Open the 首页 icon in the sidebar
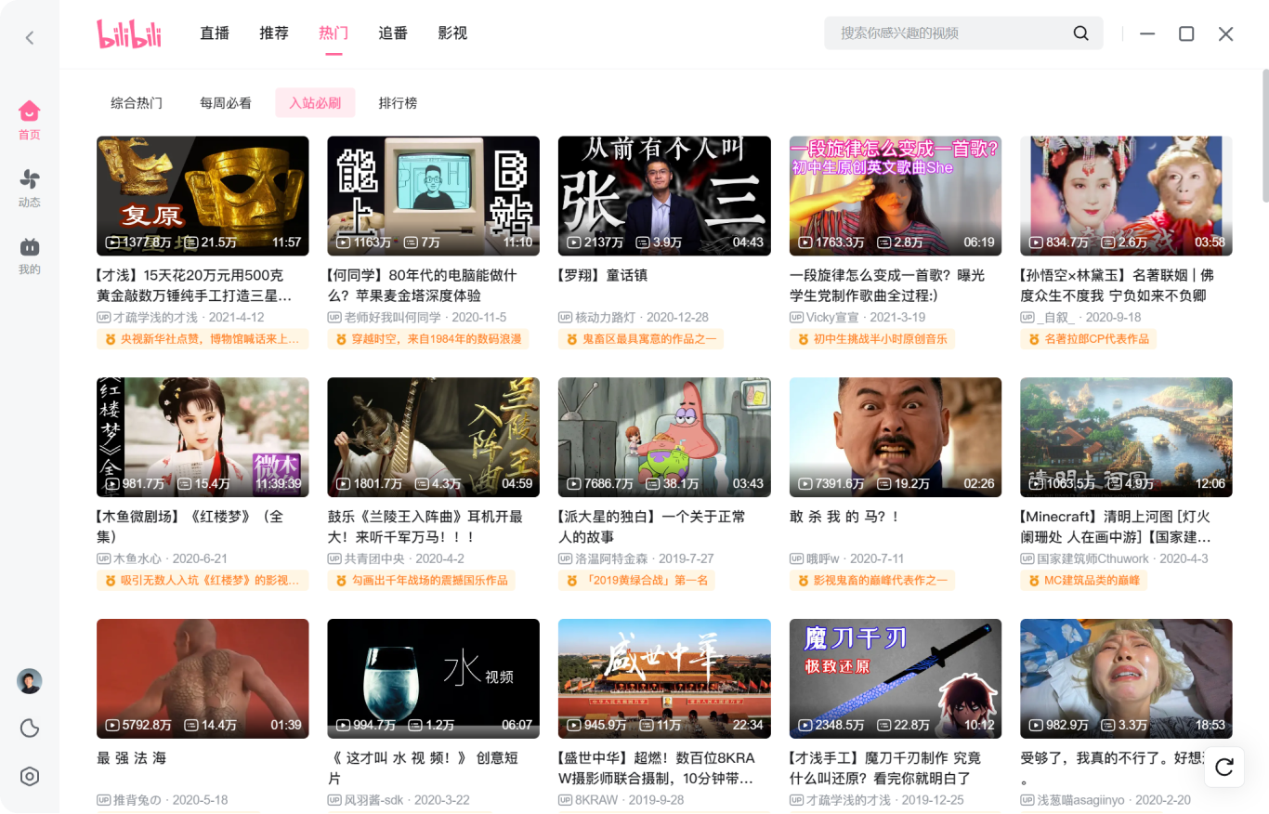 29,116
